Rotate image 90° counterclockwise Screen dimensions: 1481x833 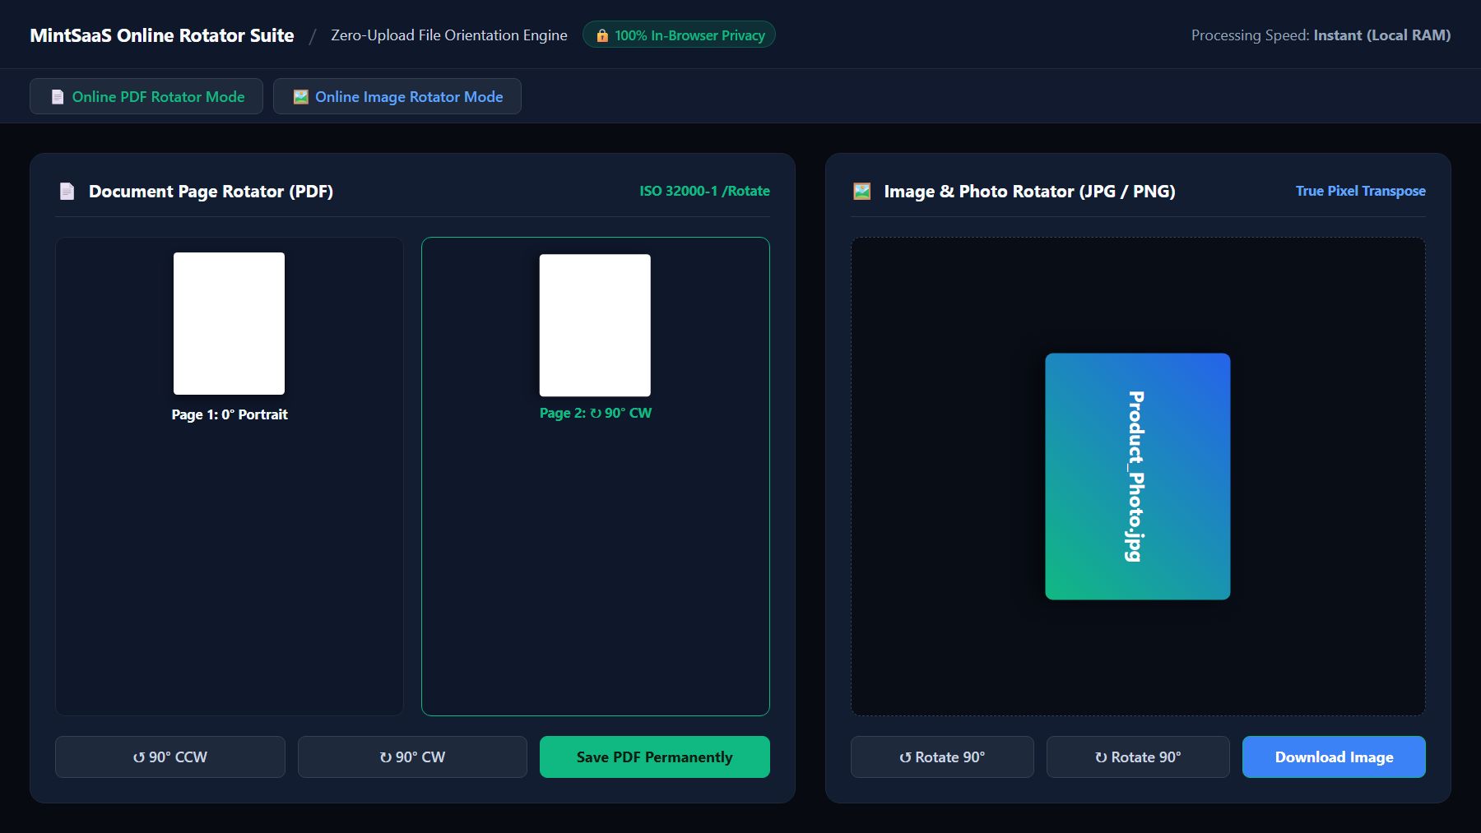[x=942, y=757]
